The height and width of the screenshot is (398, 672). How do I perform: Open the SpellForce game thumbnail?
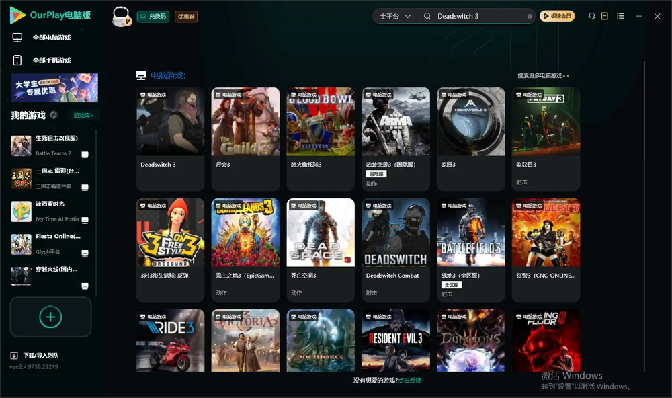click(321, 341)
